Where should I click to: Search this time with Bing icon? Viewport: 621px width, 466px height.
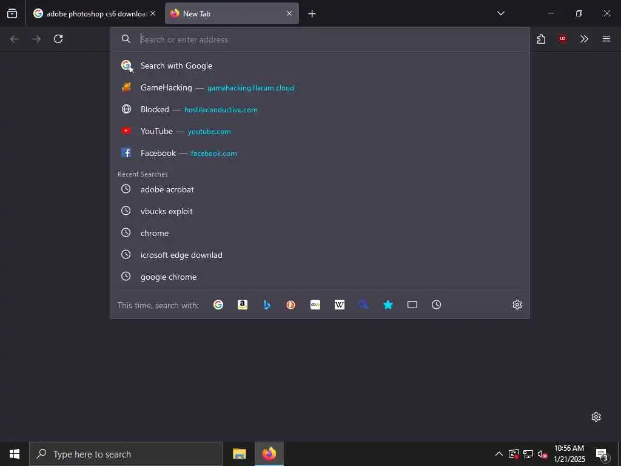(267, 305)
